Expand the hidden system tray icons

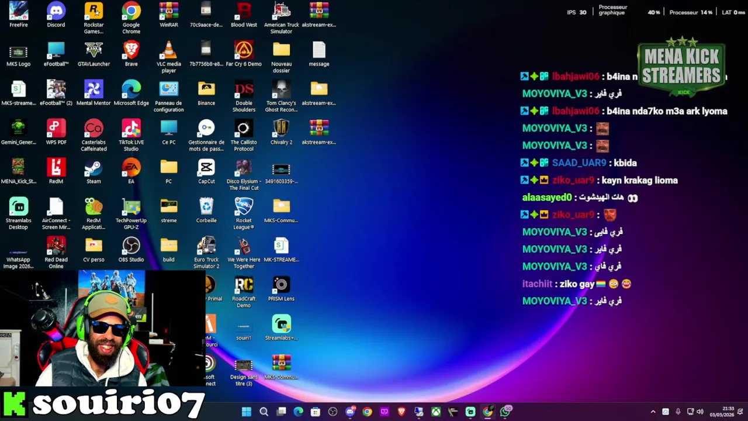[653, 412]
